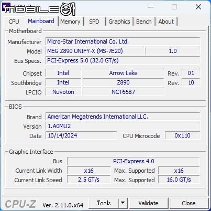The width and height of the screenshot is (211, 211).
Task: Minimize the CPU-Z window
Action: [151, 7]
